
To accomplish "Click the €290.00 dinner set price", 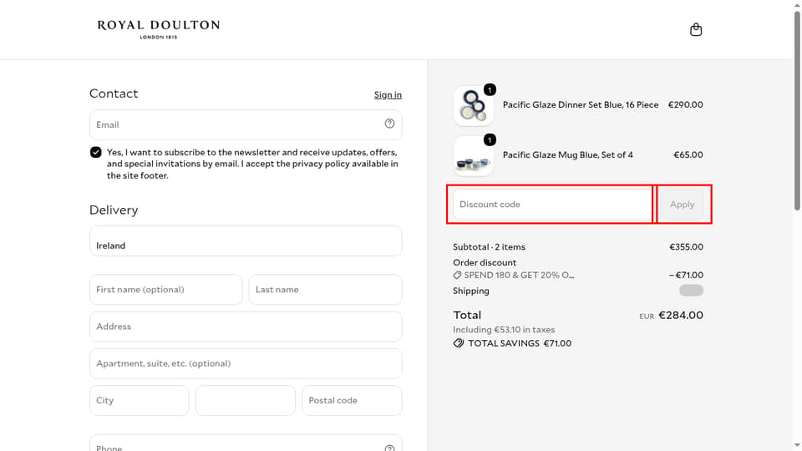I will tap(685, 104).
